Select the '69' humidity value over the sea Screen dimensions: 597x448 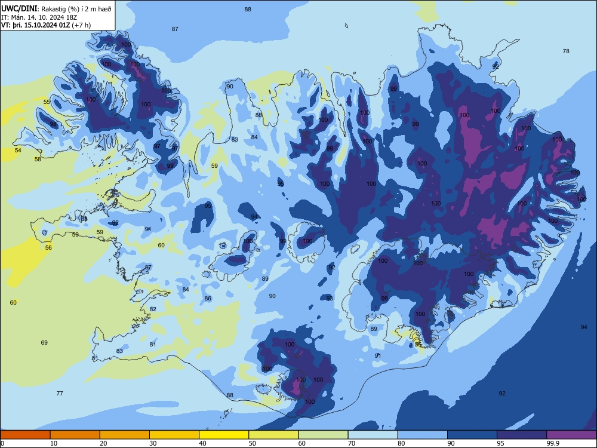point(44,342)
